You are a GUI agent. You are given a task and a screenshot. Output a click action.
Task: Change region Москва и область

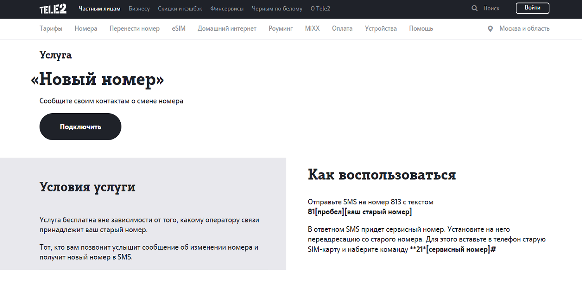(x=524, y=28)
